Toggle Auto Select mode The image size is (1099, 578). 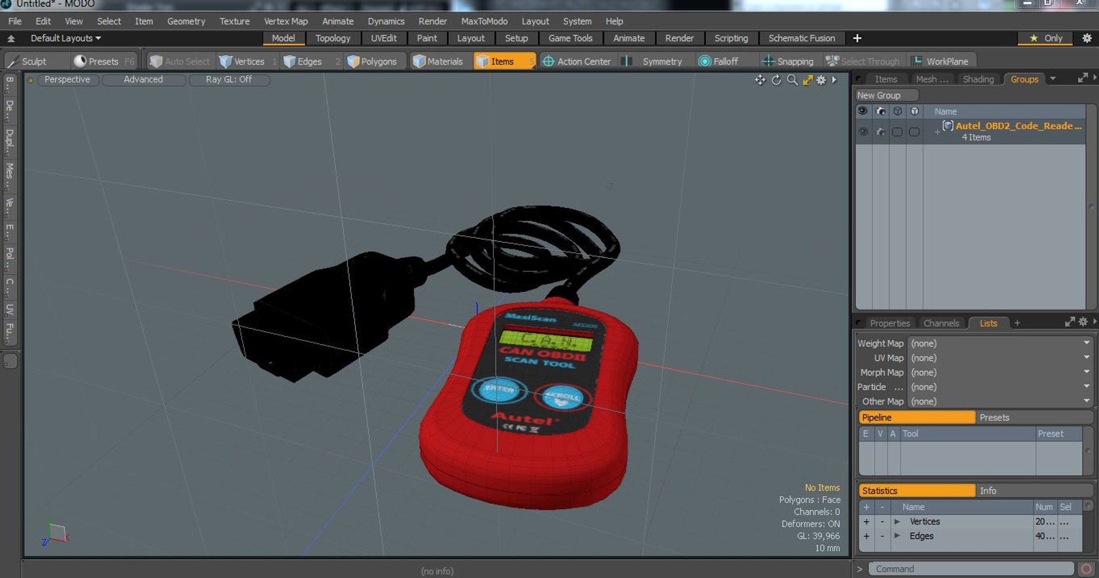[x=181, y=61]
